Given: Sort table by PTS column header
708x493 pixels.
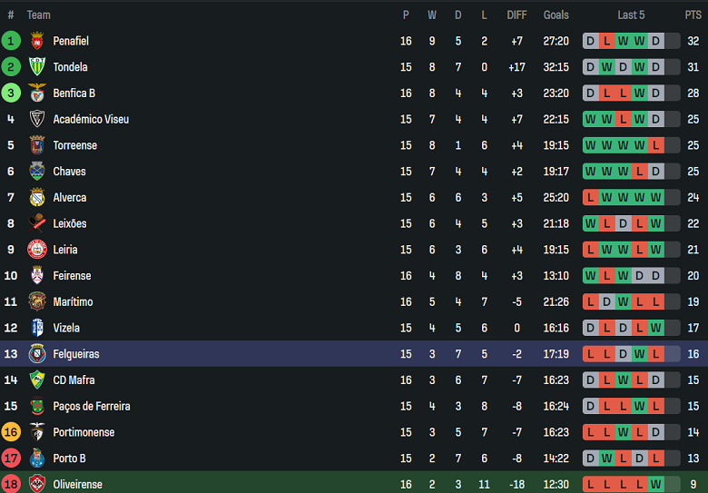Looking at the screenshot, I should coord(693,15).
